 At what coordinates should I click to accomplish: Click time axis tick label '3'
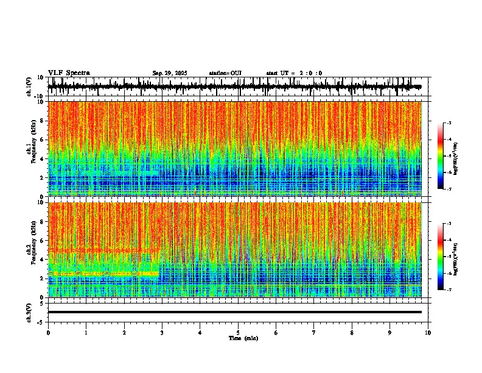coord(162,333)
